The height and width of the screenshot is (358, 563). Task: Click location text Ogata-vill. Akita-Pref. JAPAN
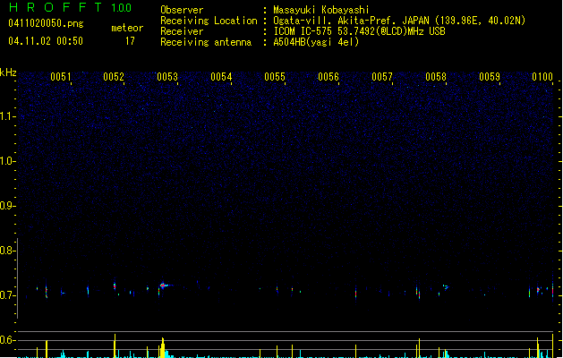351,21
